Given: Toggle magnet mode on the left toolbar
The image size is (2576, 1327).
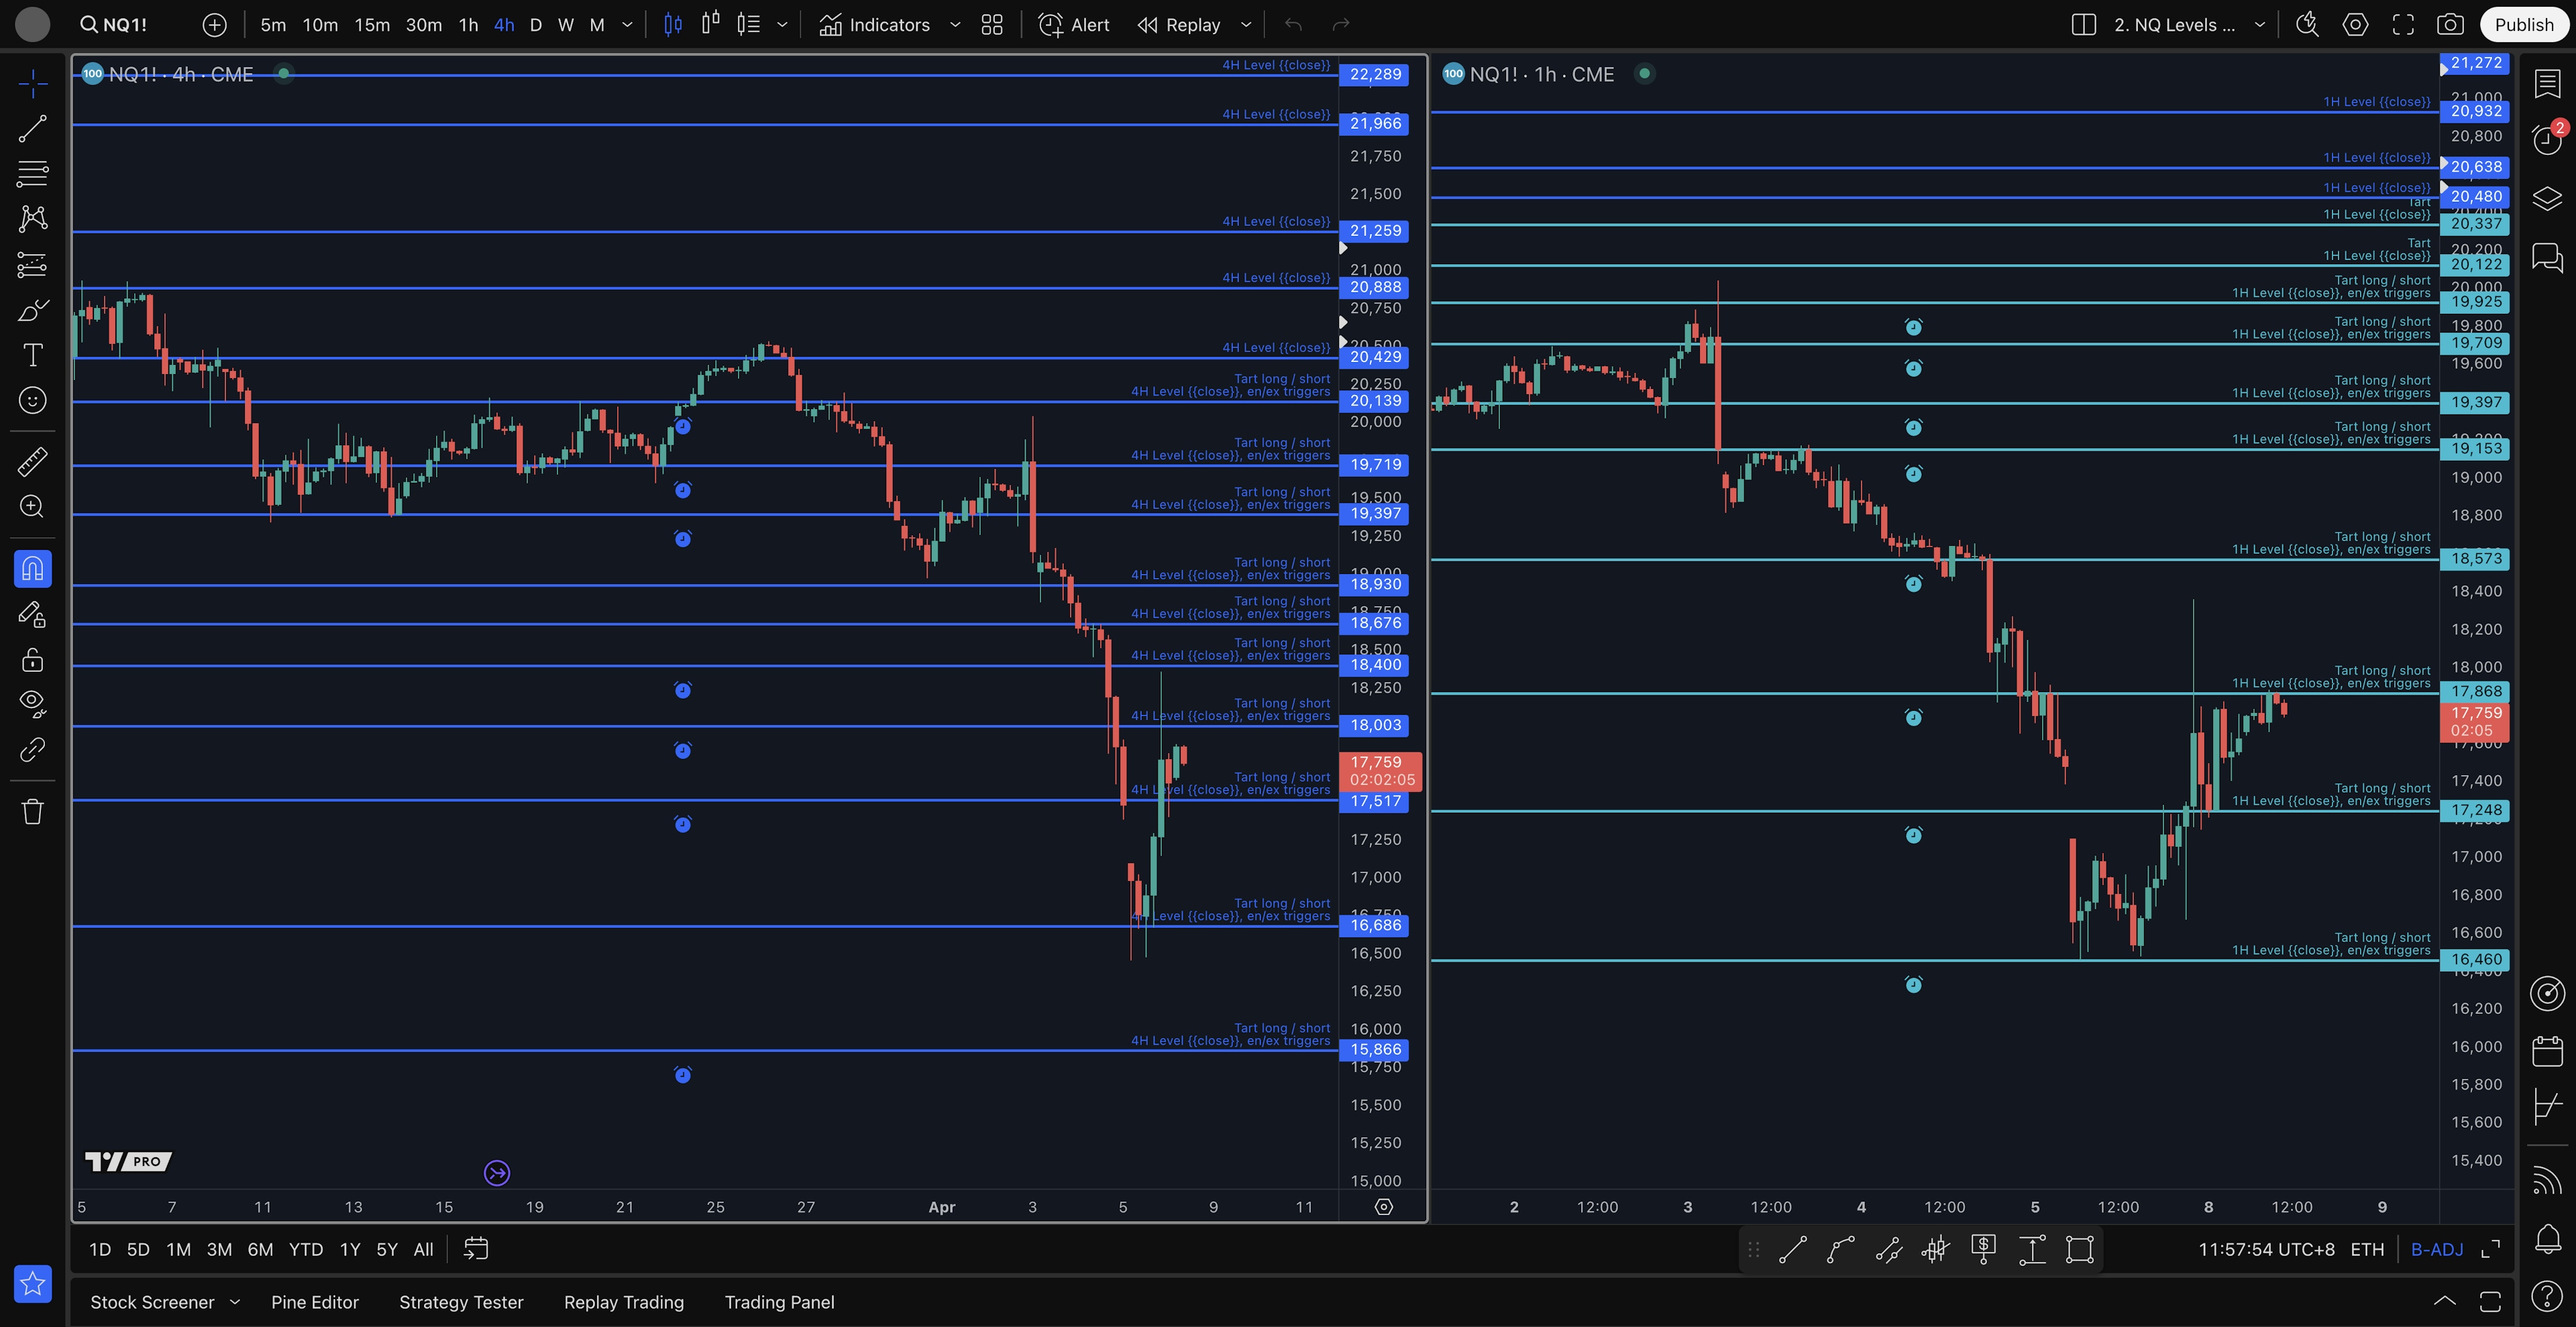Looking at the screenshot, I should (x=32, y=569).
